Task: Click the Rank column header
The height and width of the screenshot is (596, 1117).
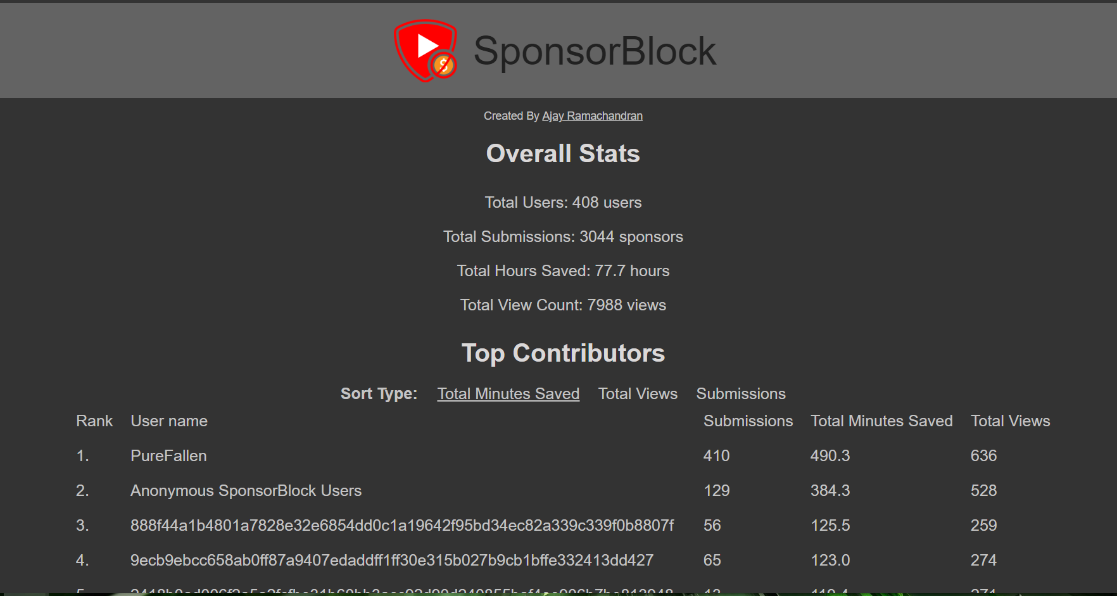Action: (94, 421)
